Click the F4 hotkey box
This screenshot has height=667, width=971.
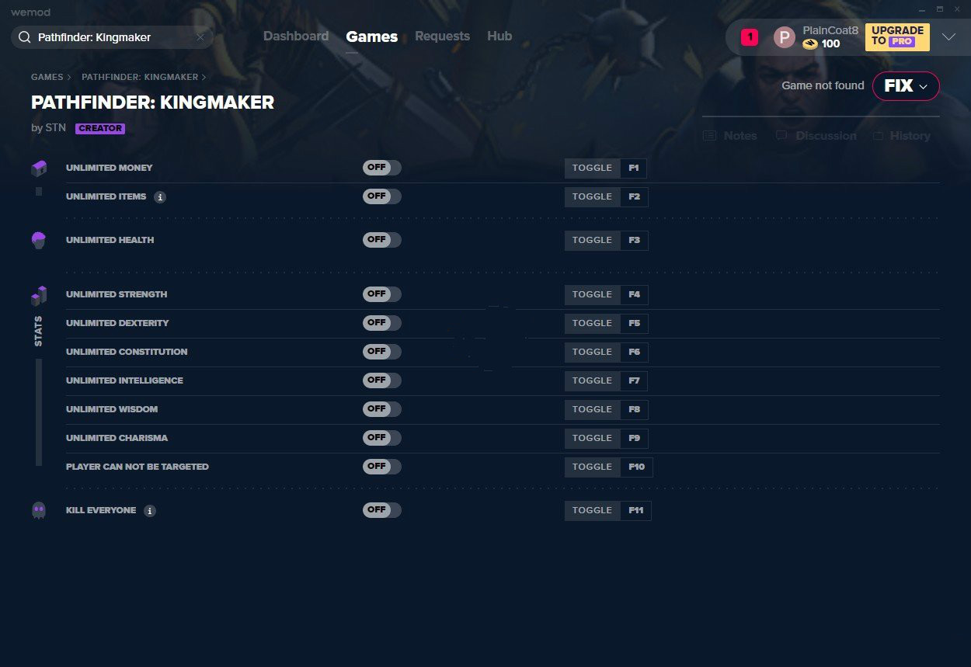point(634,294)
